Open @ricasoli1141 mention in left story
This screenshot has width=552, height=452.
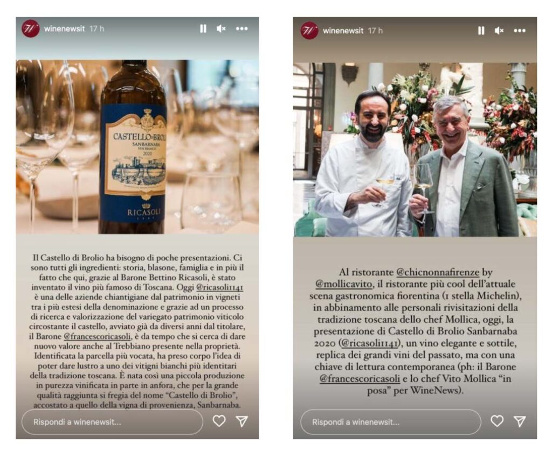click(219, 287)
